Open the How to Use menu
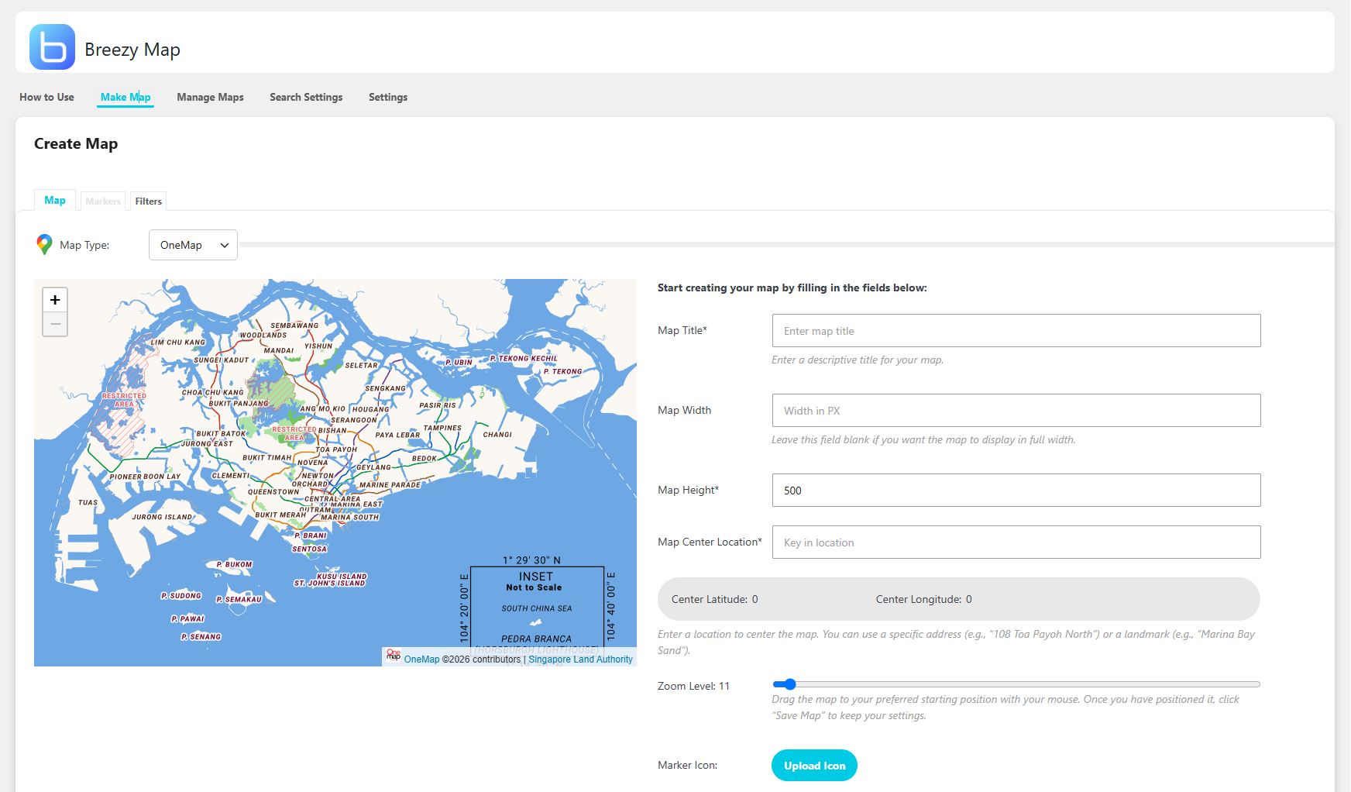This screenshot has width=1351, height=792. tap(46, 97)
